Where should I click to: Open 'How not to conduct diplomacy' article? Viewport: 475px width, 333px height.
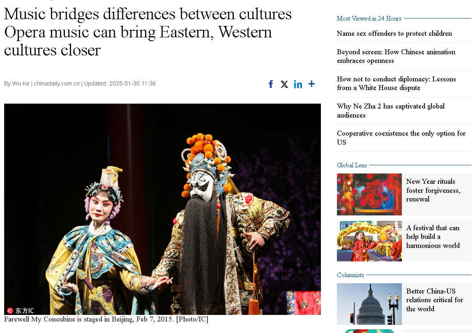tap(396, 83)
